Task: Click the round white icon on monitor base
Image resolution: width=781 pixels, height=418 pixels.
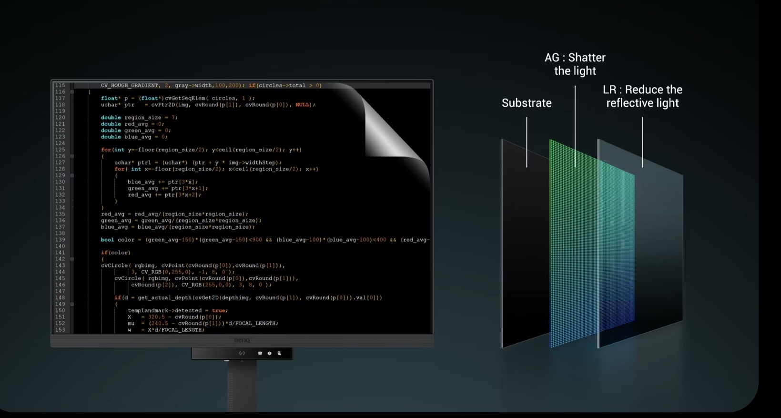Action: click(270, 353)
